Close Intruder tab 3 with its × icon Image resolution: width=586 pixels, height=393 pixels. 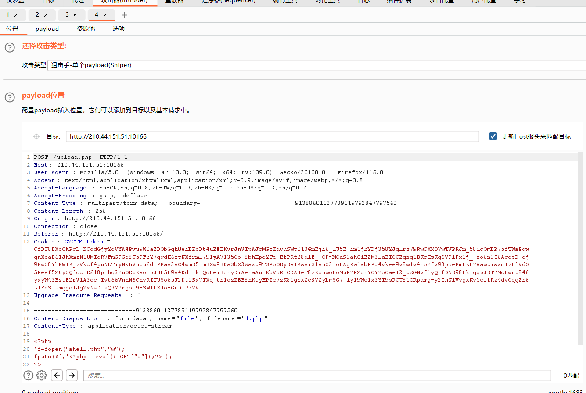75,15
